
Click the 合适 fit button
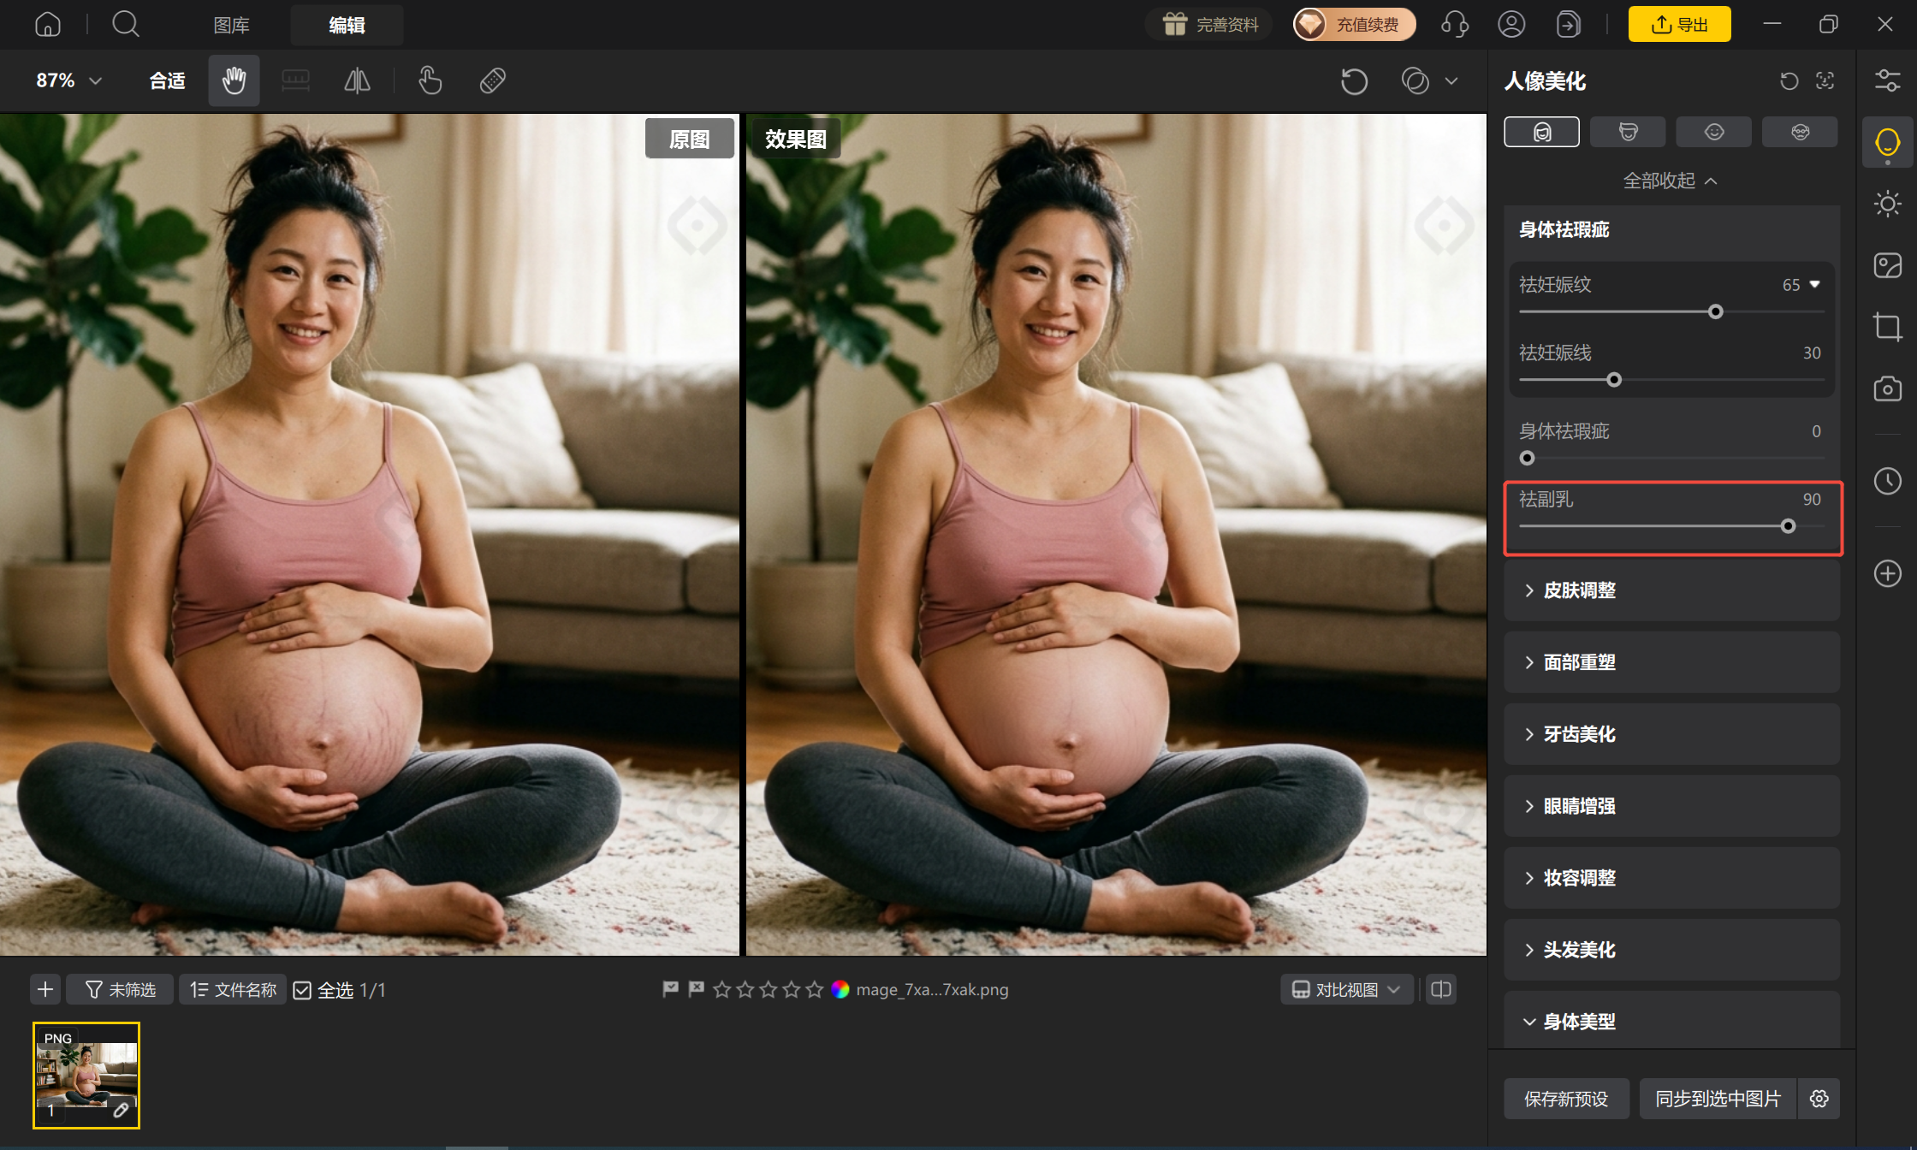pos(167,80)
